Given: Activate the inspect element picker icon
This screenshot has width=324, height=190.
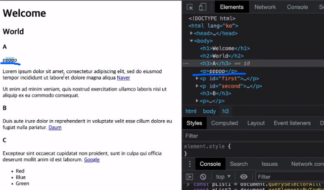Looking at the screenshot, I should (x=189, y=7).
